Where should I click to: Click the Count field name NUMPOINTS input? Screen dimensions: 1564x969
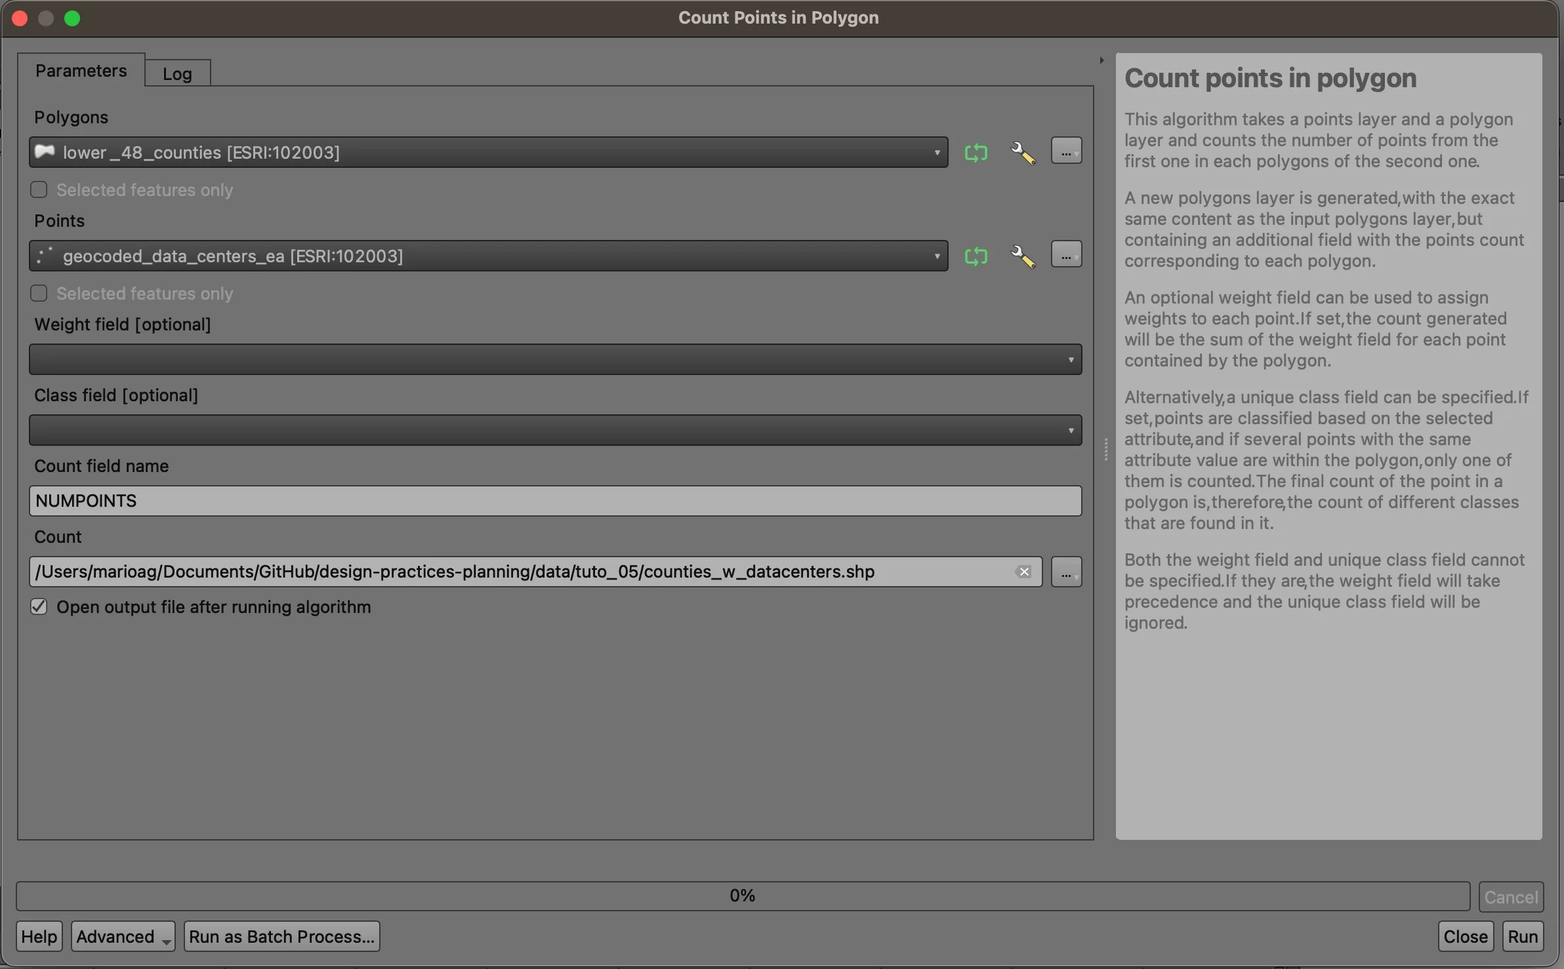[x=555, y=502]
